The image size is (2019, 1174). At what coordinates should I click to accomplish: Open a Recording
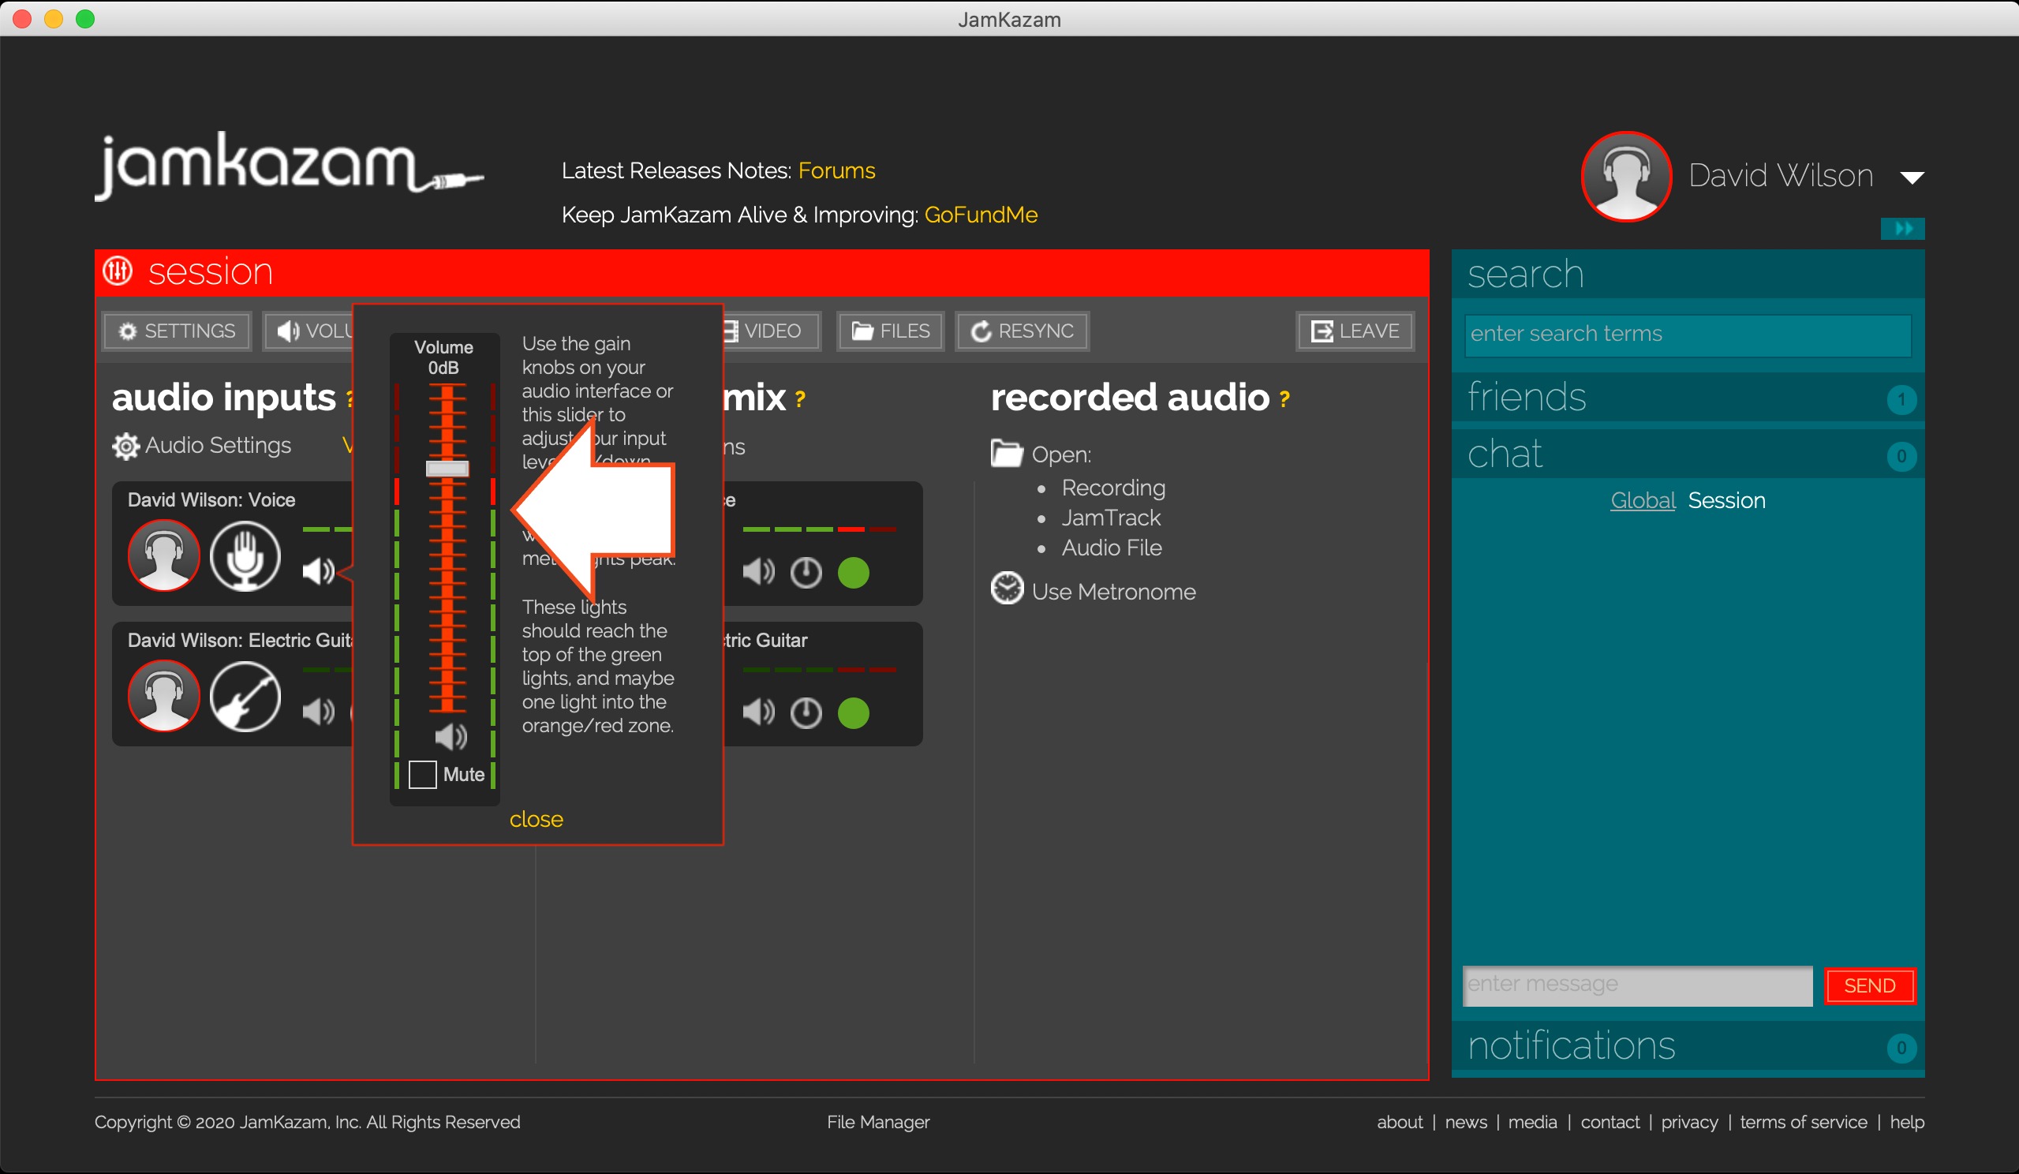(x=1114, y=488)
